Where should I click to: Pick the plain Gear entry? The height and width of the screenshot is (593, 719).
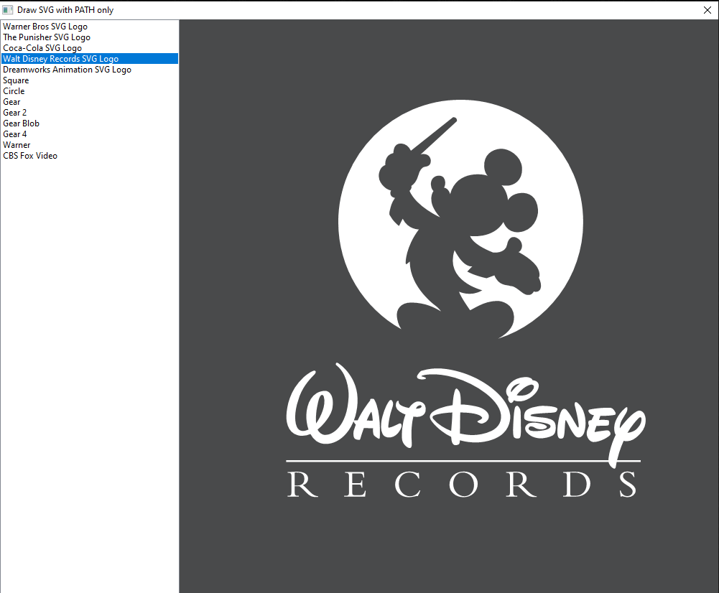pos(89,102)
